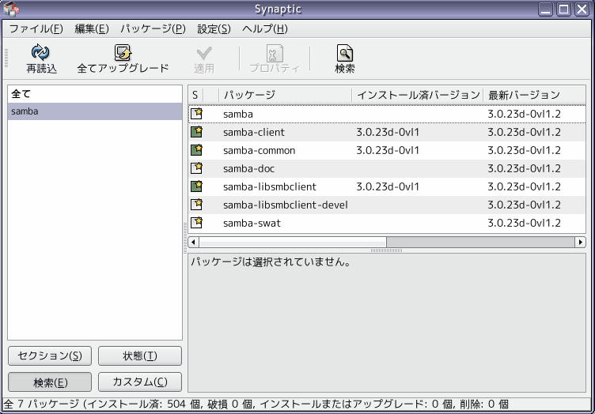
Task: Click the 状態(T) button
Action: coord(140,356)
